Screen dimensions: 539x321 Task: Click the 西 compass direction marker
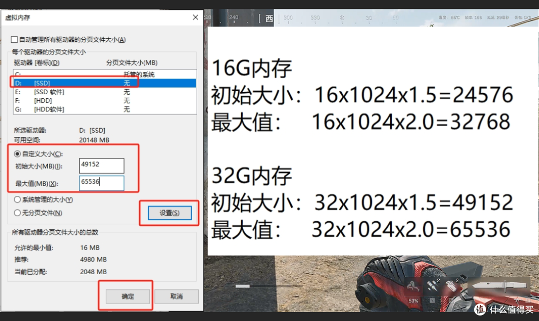(x=269, y=18)
